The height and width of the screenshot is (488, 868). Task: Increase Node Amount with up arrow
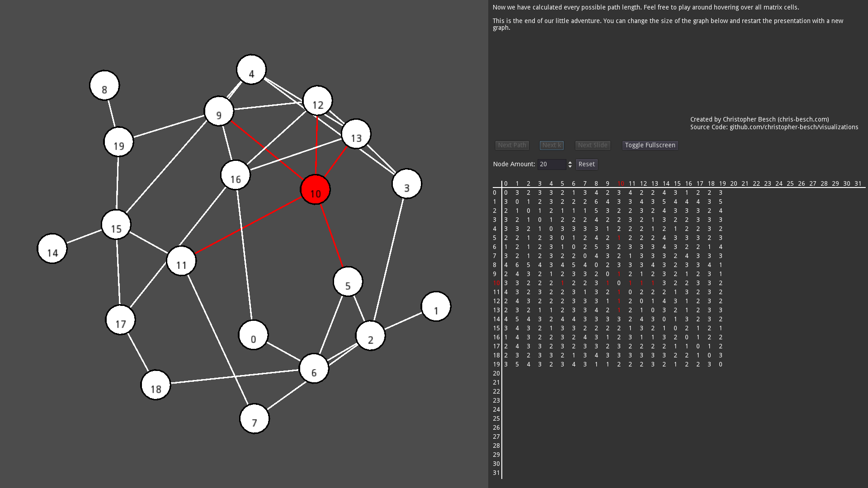(x=570, y=162)
